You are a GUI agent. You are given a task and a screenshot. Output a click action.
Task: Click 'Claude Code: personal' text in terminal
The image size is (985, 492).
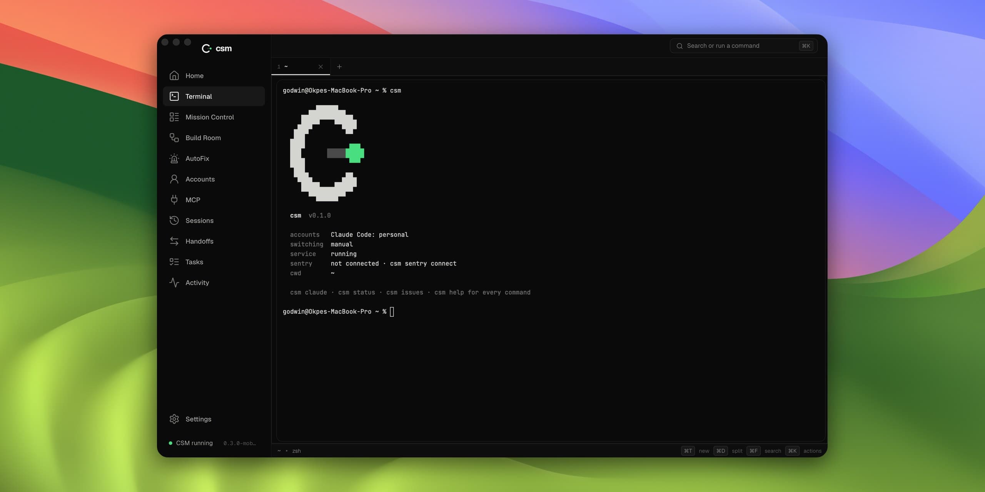click(369, 234)
